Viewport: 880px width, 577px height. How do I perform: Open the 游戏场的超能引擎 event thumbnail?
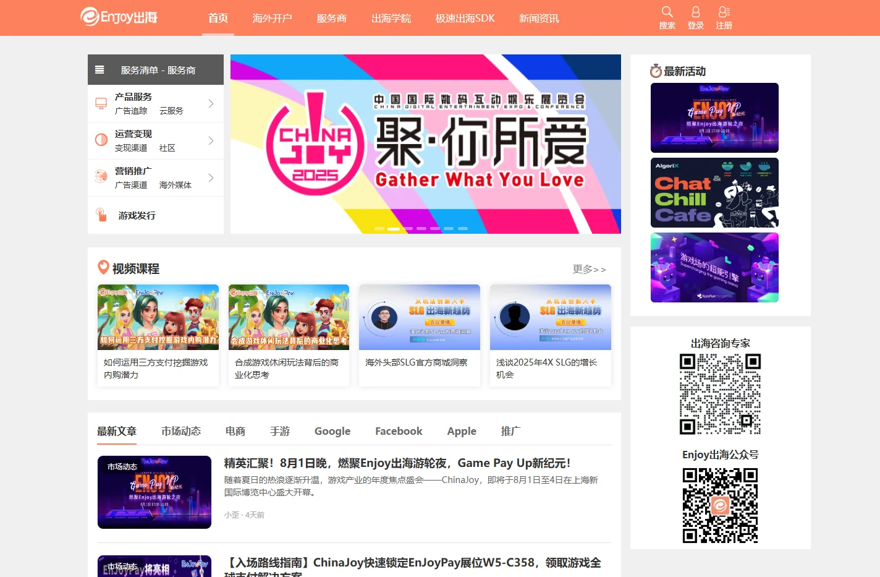(714, 267)
